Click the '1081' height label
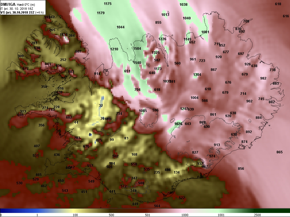Screen dimensions: 290x217 tap(205, 32)
